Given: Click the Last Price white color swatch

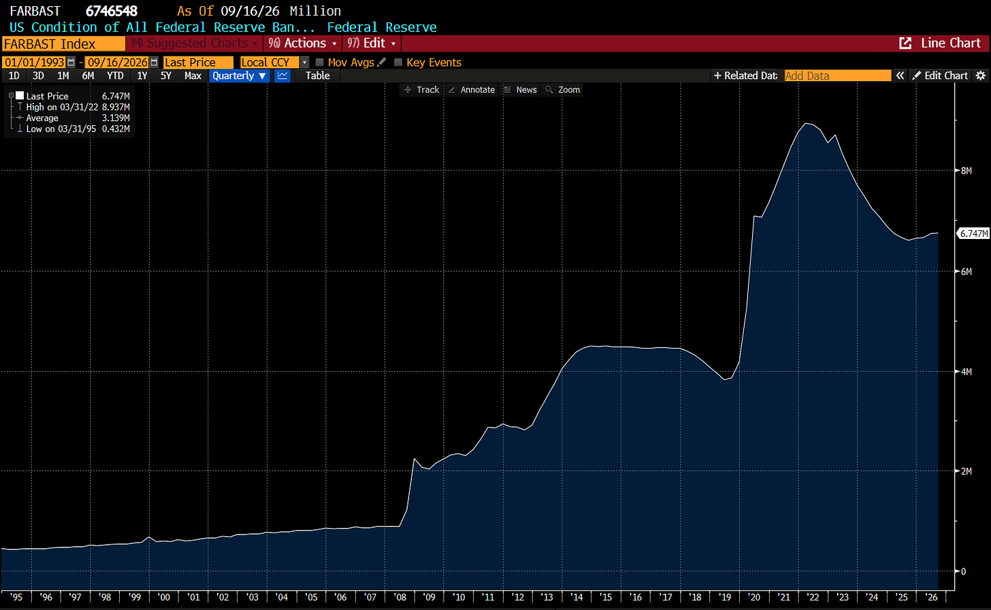Looking at the screenshot, I should click(x=20, y=96).
